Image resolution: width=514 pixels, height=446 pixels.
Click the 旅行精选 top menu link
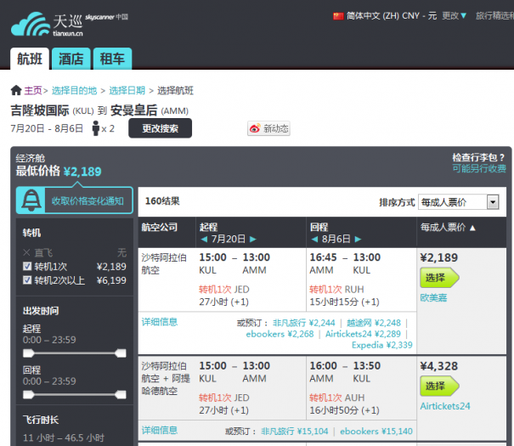point(494,16)
